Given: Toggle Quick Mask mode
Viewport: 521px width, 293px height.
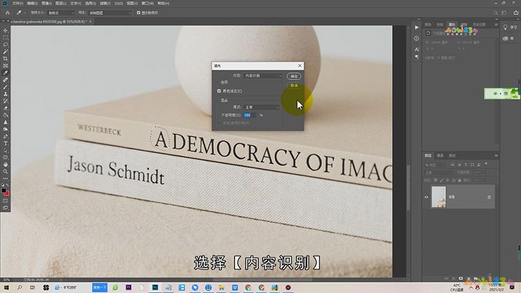Looking at the screenshot, I should (x=5, y=201).
